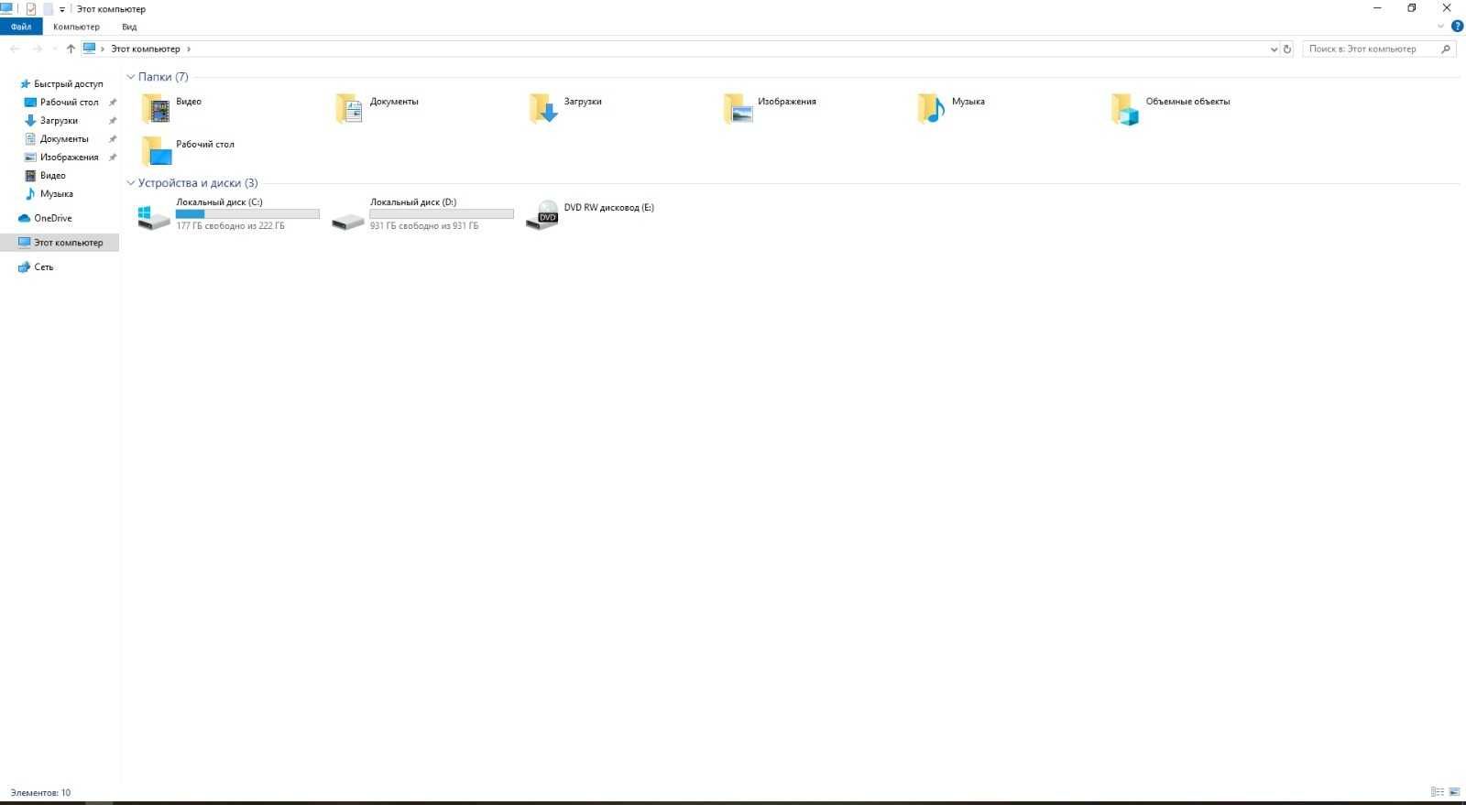Click the Forward navigation arrow
Viewport: 1466px width, 805px height.
[x=38, y=49]
